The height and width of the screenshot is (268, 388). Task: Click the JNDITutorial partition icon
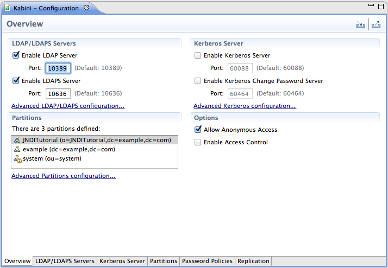[17, 140]
